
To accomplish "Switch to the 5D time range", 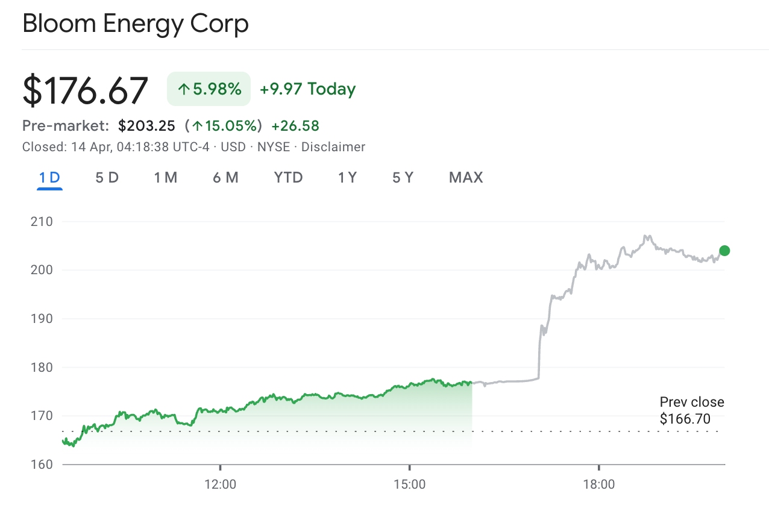I will click(x=106, y=177).
